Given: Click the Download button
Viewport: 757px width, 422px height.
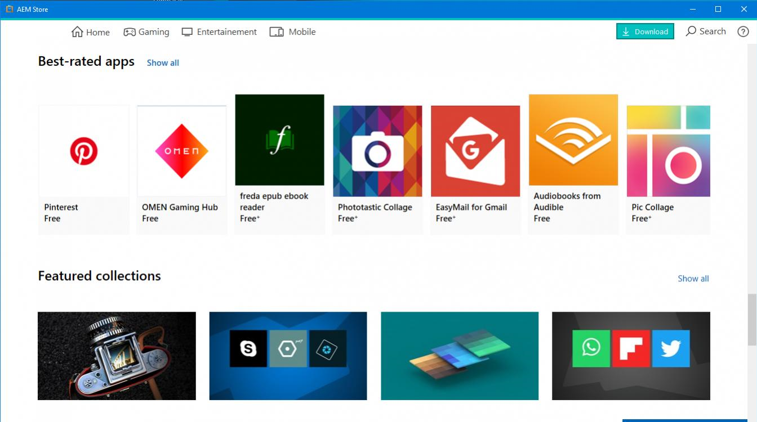Looking at the screenshot, I should coord(645,32).
